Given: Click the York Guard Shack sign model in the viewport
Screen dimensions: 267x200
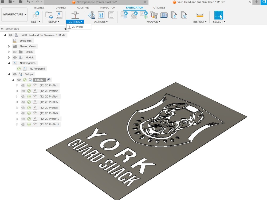Looking at the screenshot, I should pyautogui.click(x=146, y=141).
